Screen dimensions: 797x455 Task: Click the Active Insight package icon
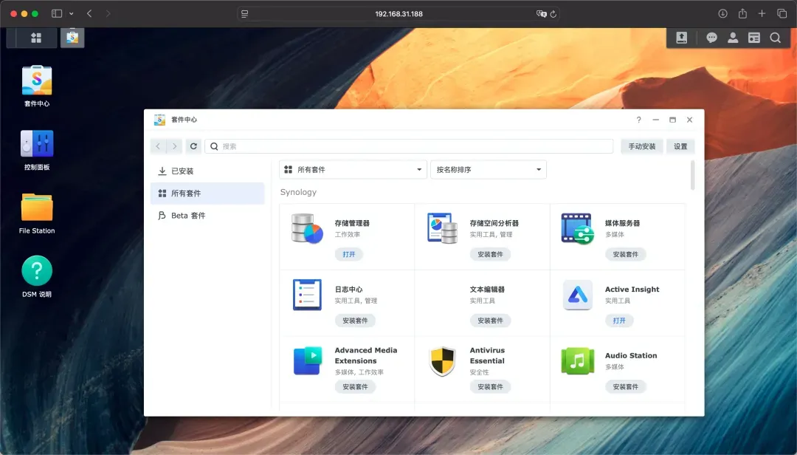(577, 295)
